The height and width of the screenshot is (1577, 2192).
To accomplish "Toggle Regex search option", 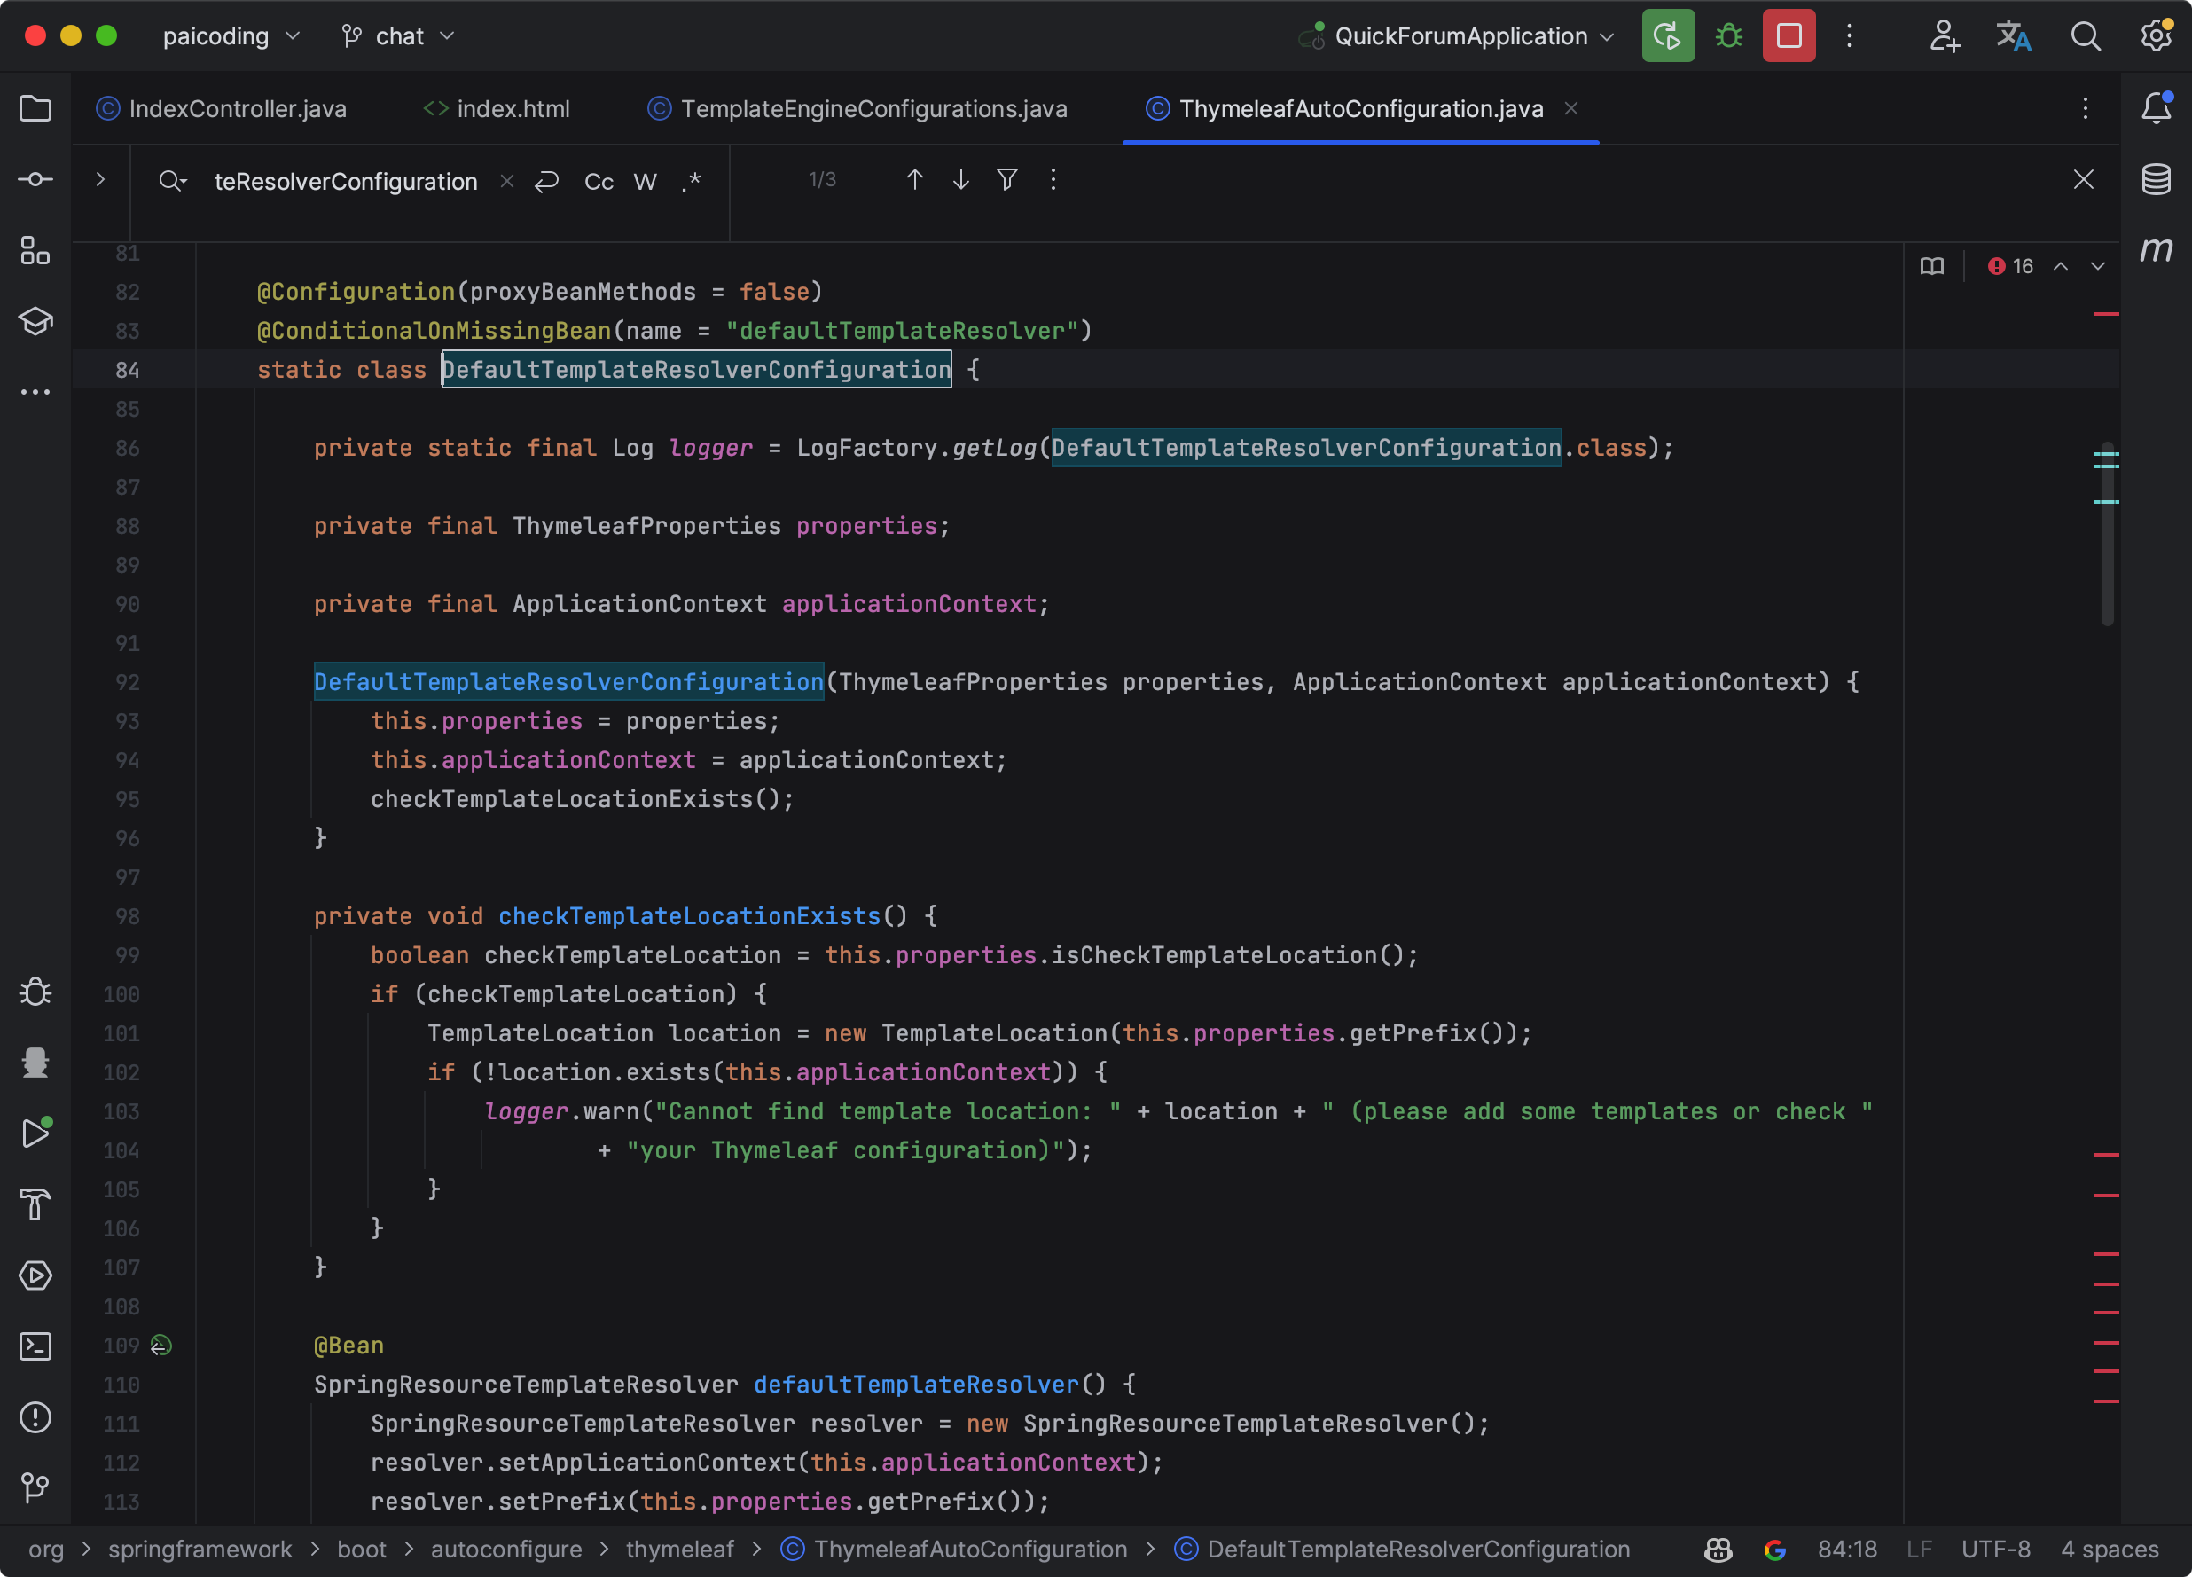I will [x=691, y=182].
